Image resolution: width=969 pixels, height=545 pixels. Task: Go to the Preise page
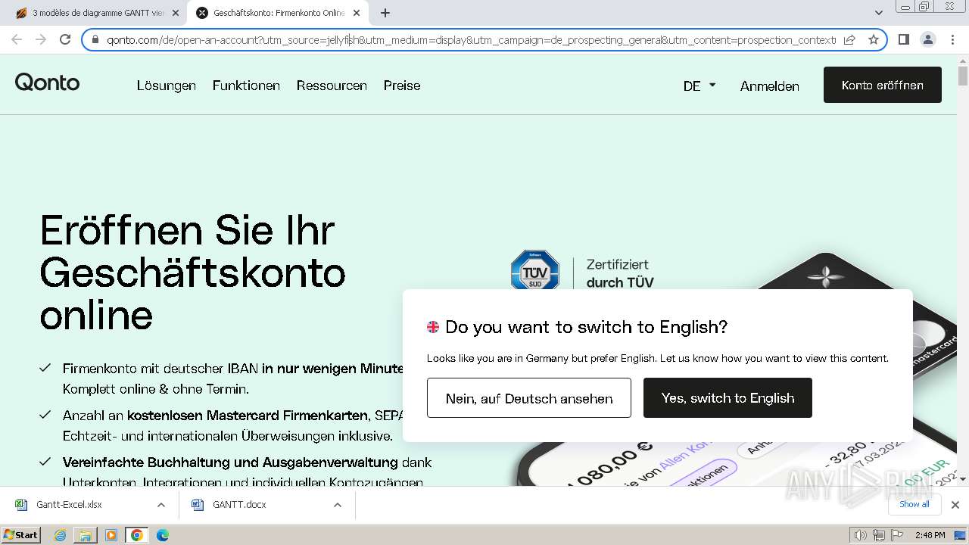(402, 86)
